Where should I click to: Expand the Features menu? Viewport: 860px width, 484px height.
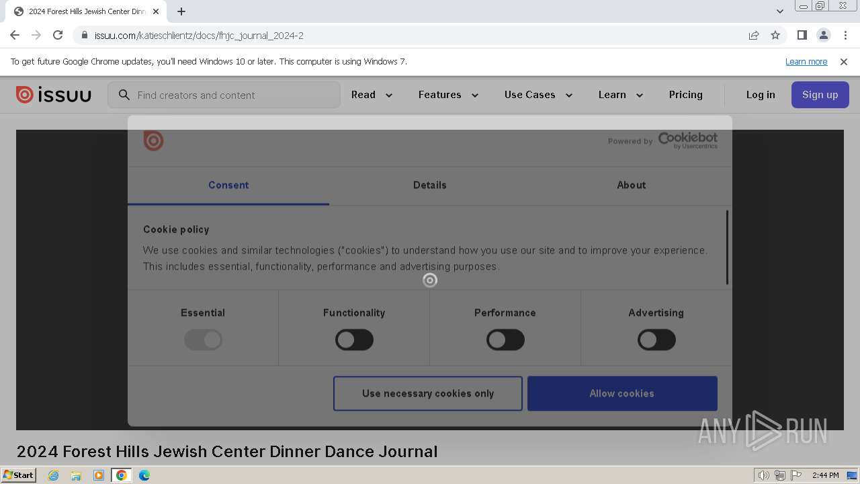pos(448,95)
